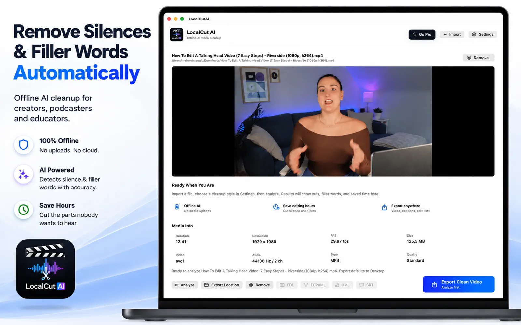This screenshot has width=521, height=325.
Task: Click the file path text under the video title
Action: coord(253,61)
